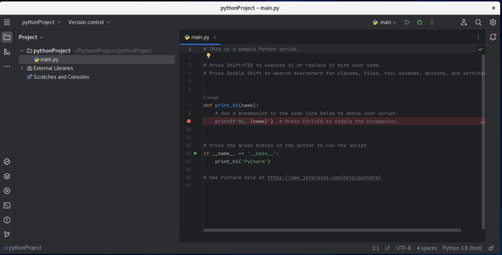Collapse the pythonProject root folder

point(22,51)
